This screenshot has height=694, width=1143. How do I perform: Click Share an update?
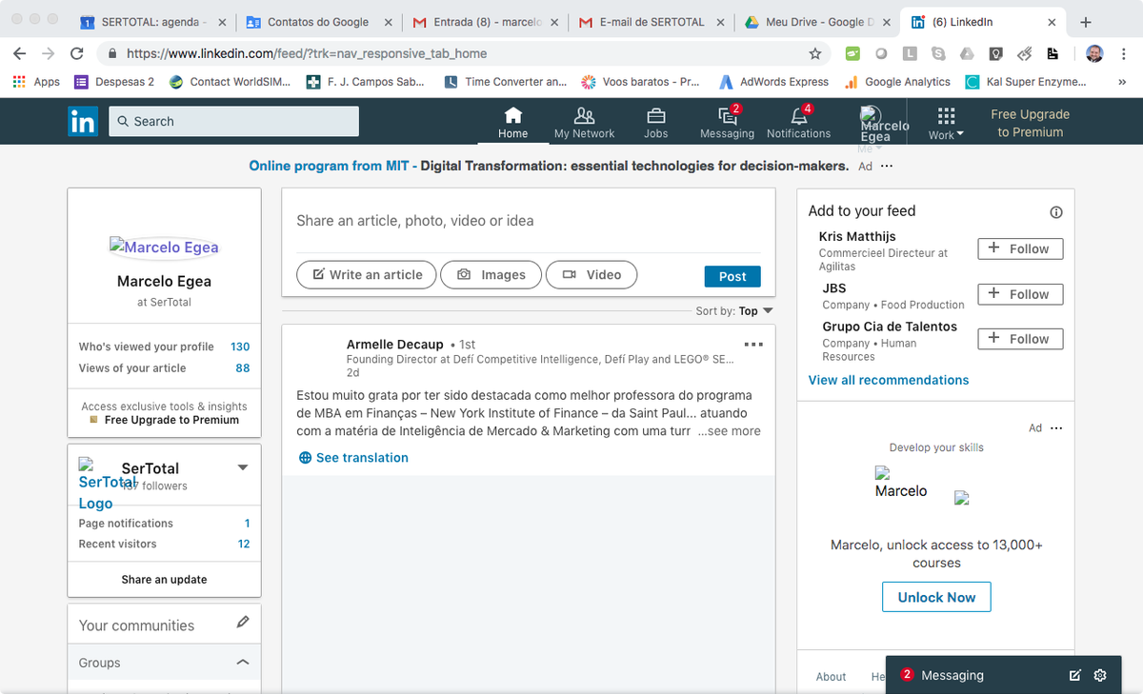point(164,580)
